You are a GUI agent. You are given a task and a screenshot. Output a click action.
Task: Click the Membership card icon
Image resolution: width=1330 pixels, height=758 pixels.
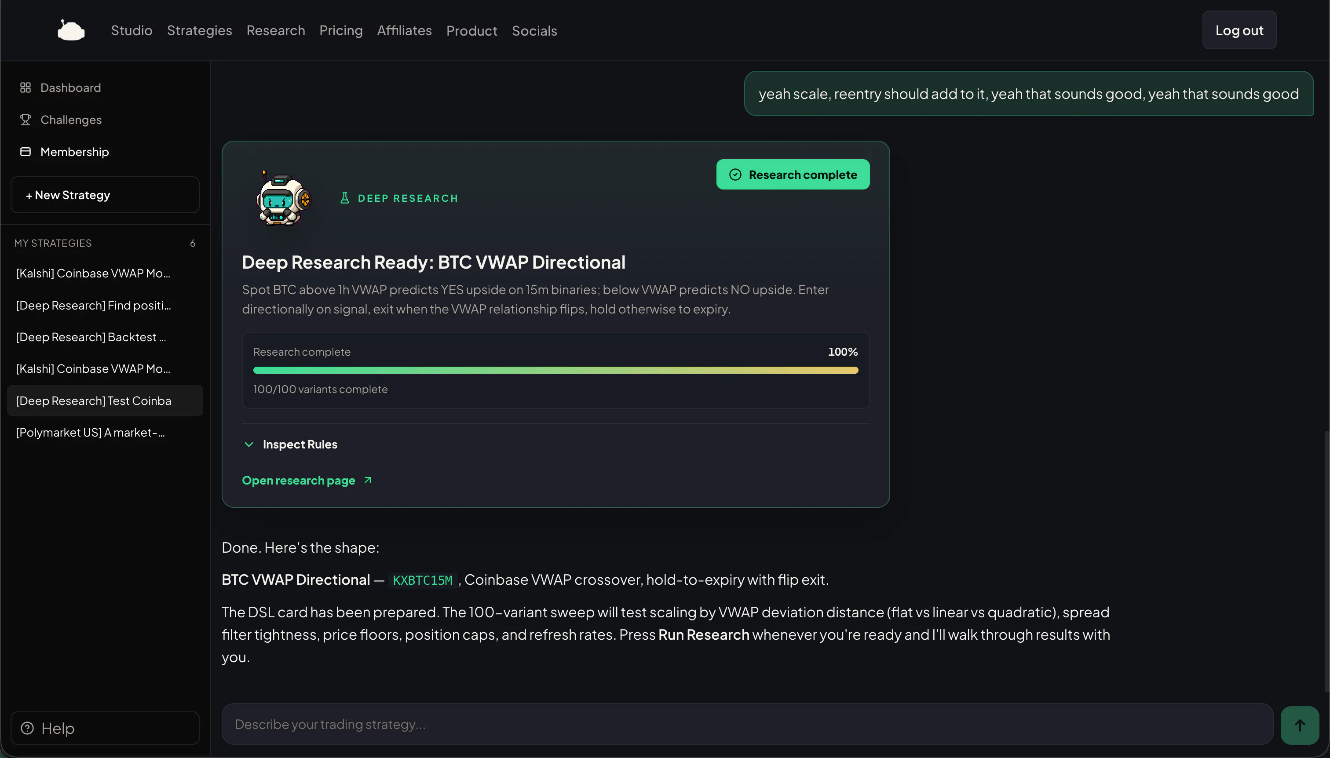26,152
